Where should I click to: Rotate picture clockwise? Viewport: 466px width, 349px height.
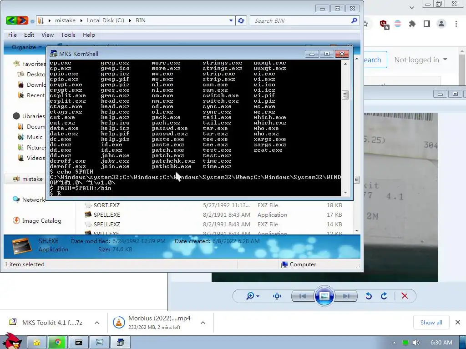point(384,296)
